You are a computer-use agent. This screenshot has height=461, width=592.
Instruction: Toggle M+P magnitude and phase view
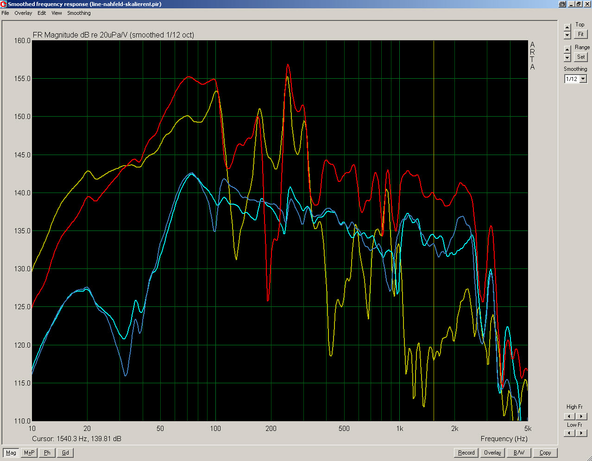pyautogui.click(x=29, y=453)
